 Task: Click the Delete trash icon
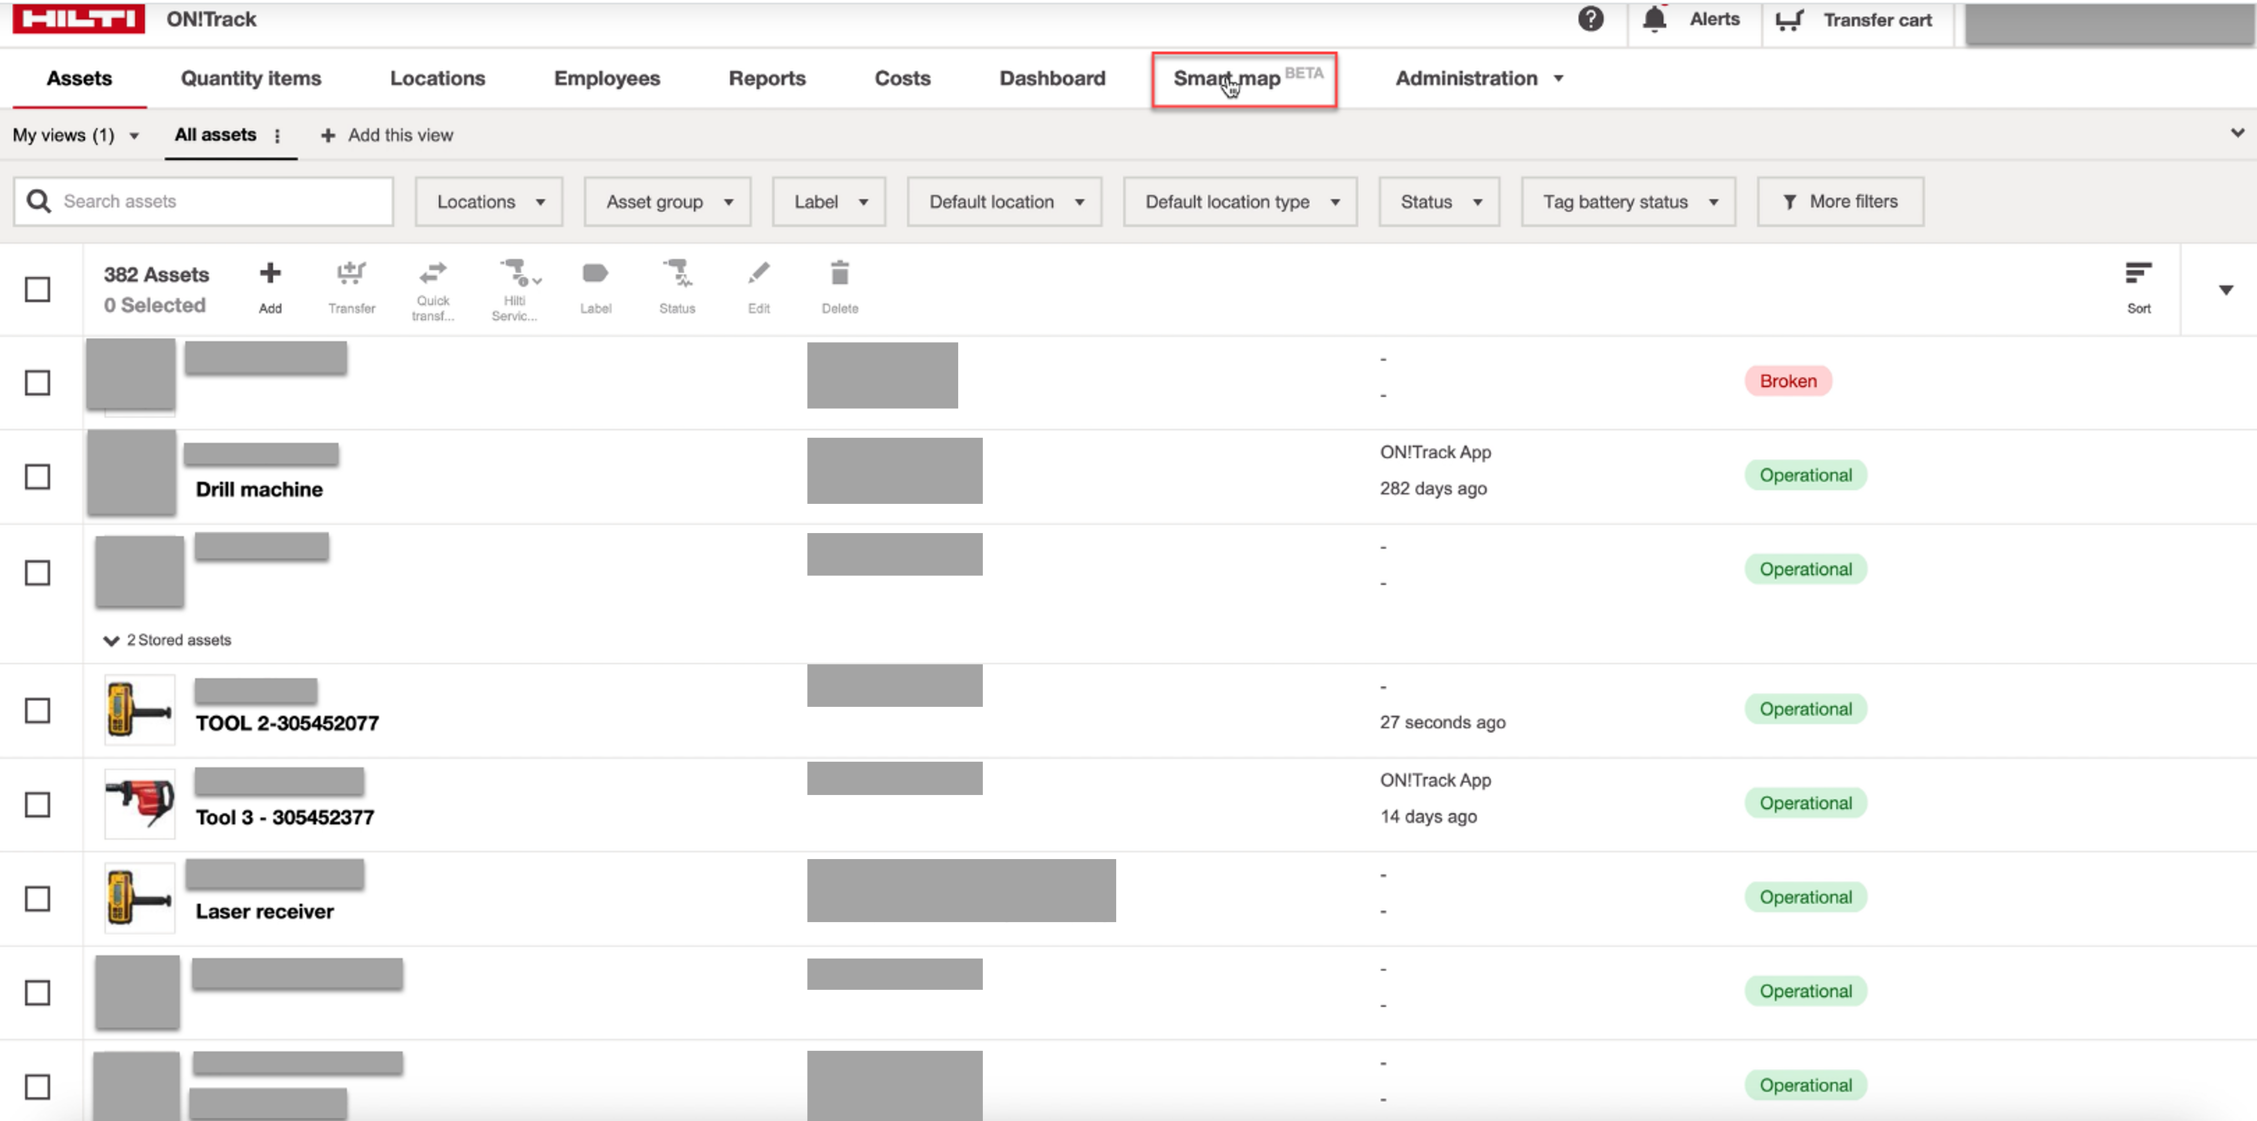pyautogui.click(x=839, y=272)
